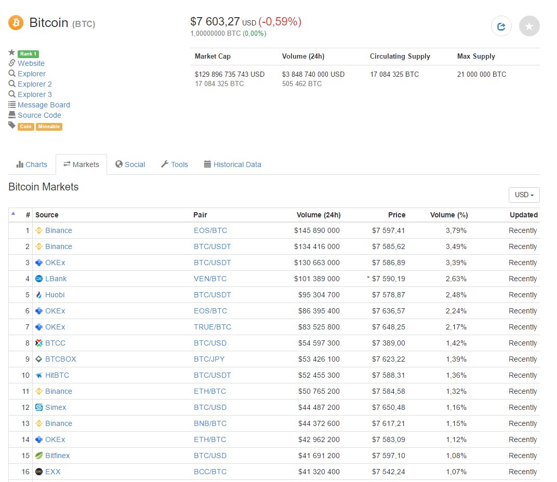
Task: Sort by rank using the # column arrow
Action: pos(13,214)
